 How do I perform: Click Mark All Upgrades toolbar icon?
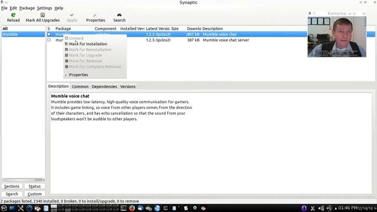(x=42, y=15)
